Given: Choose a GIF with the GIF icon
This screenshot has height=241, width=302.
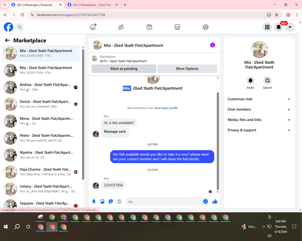Looking at the screenshot, I should pos(120,201).
